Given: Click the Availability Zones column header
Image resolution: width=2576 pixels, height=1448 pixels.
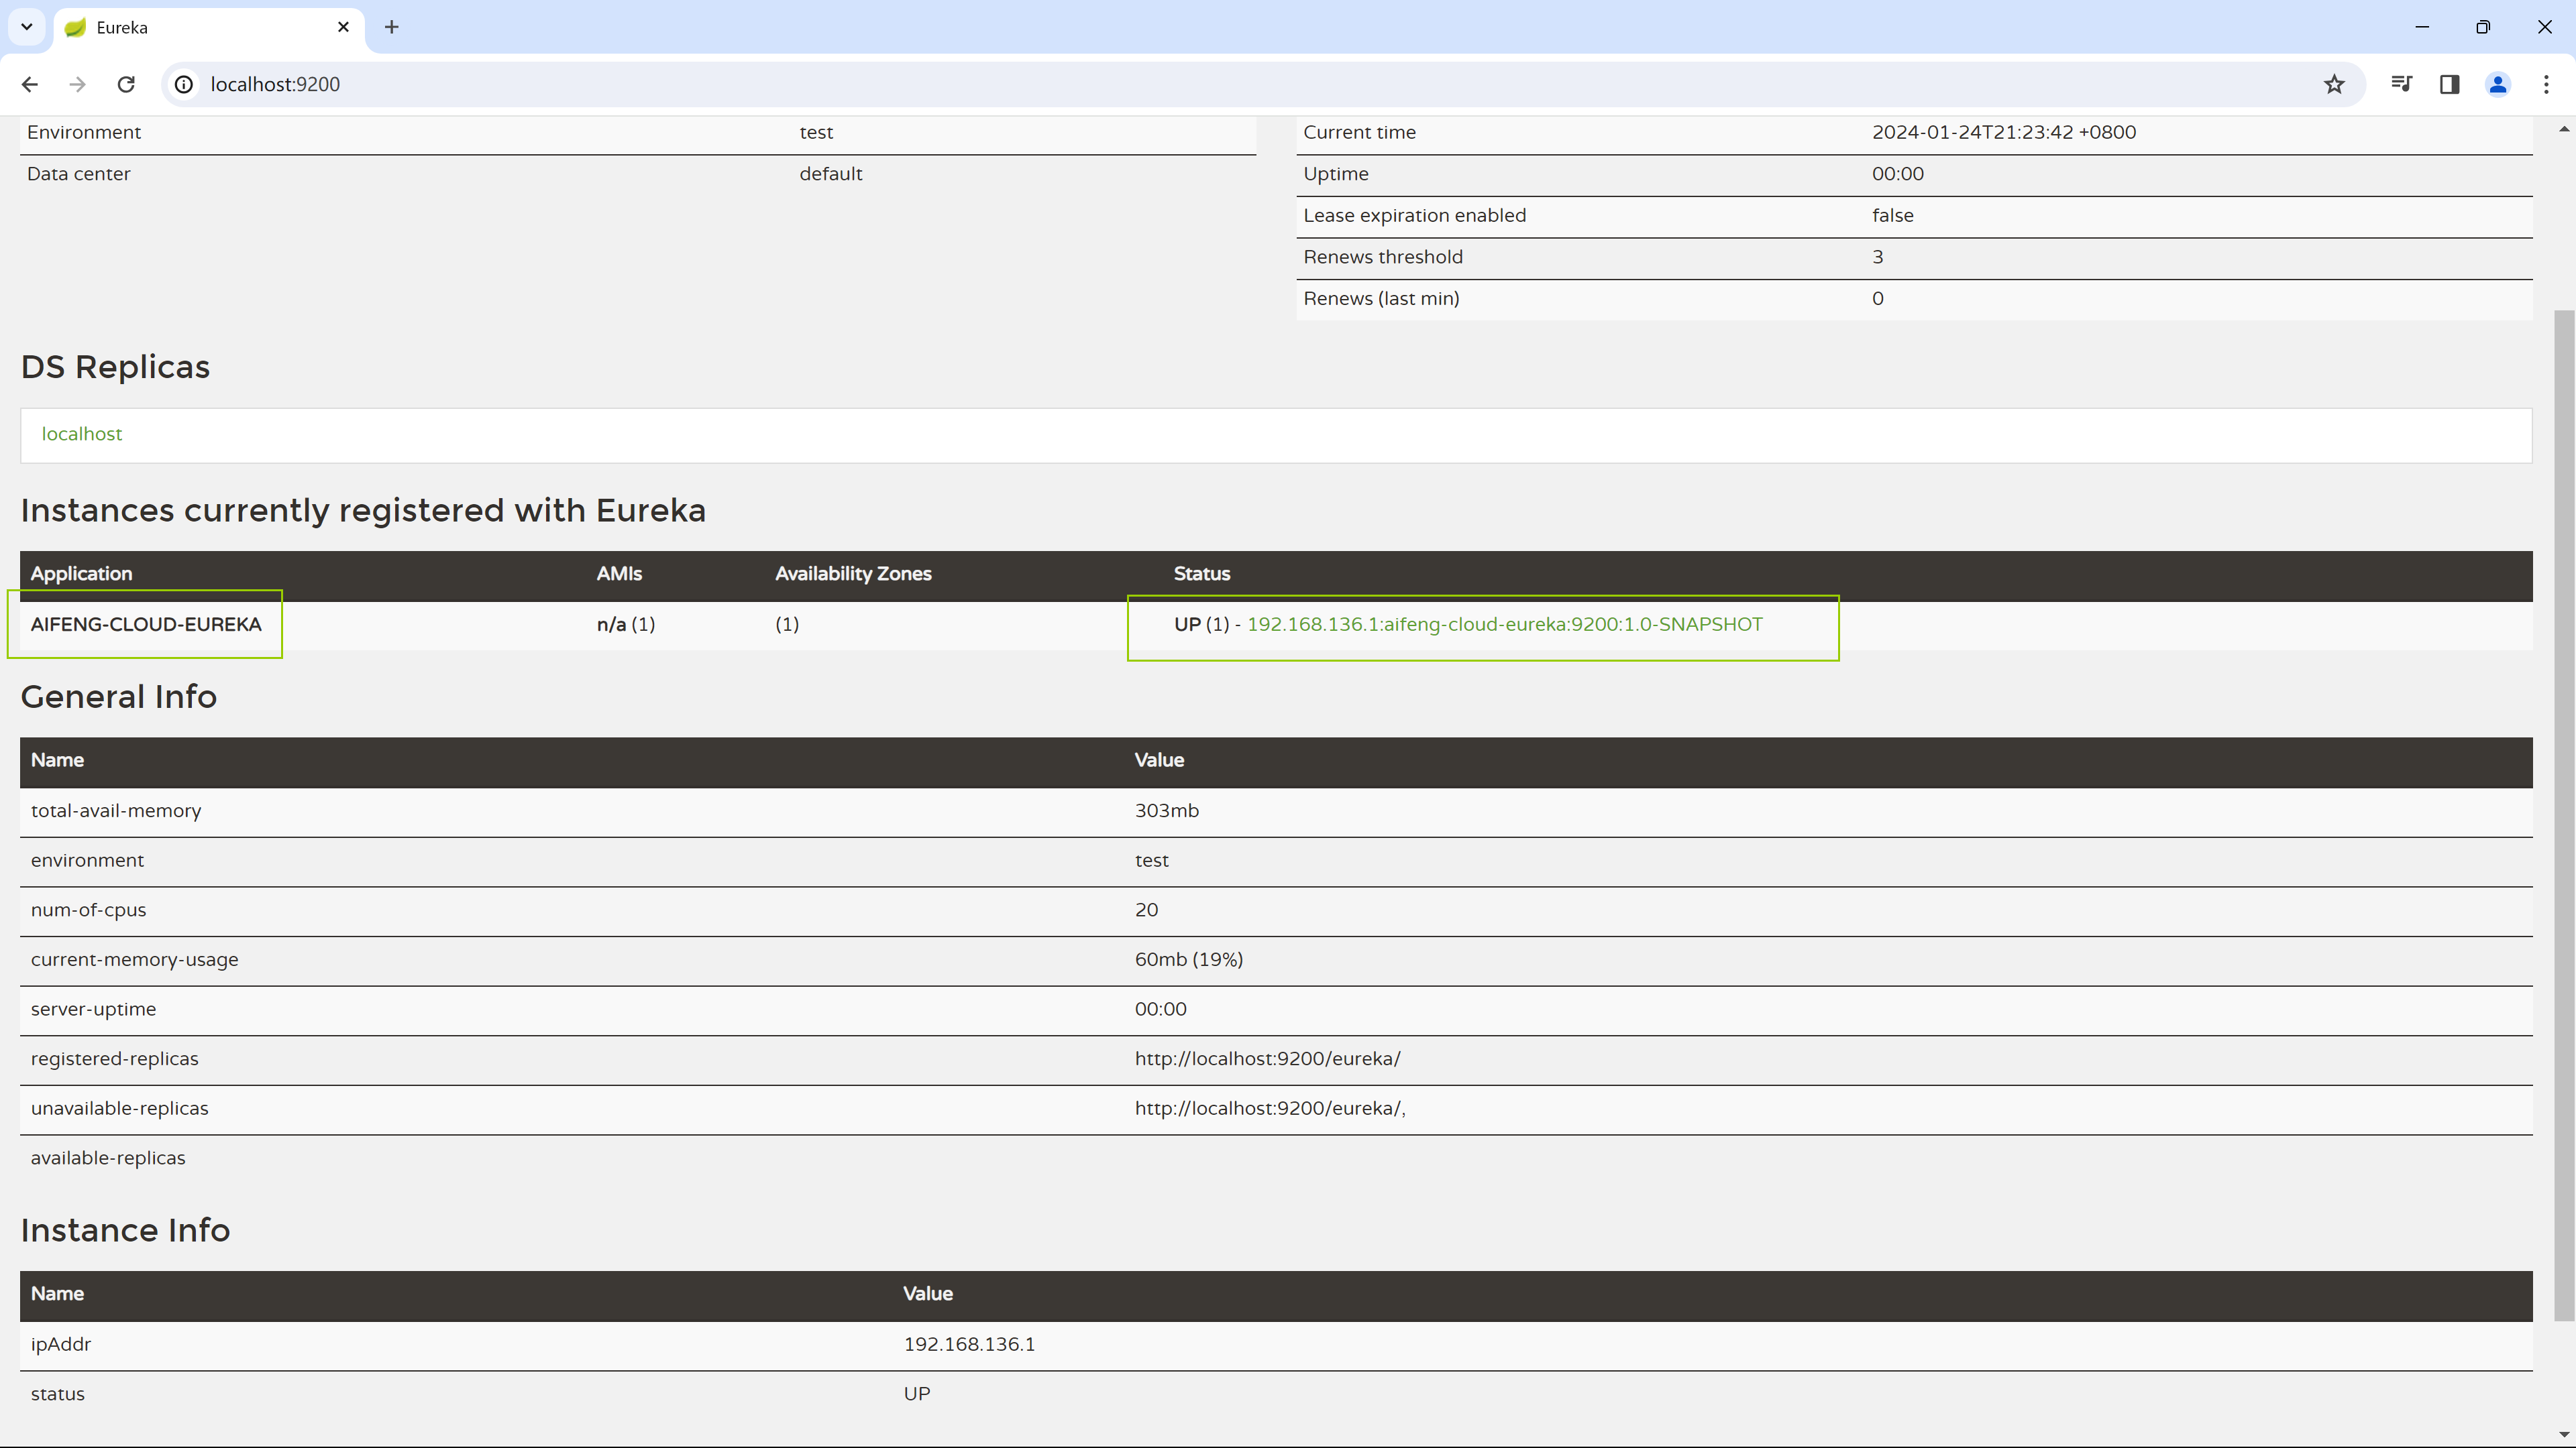Looking at the screenshot, I should tap(853, 574).
